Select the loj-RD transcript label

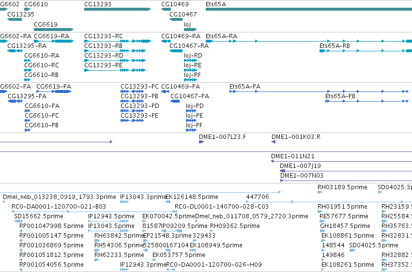[x=193, y=55]
